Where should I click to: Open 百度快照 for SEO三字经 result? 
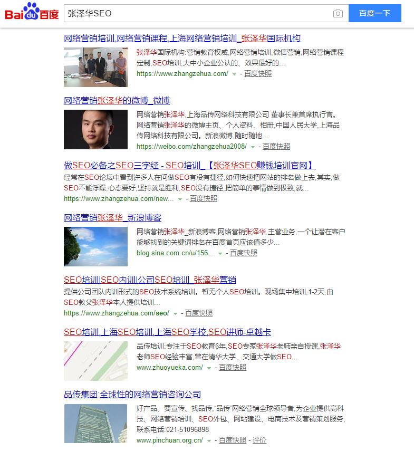click(x=203, y=199)
